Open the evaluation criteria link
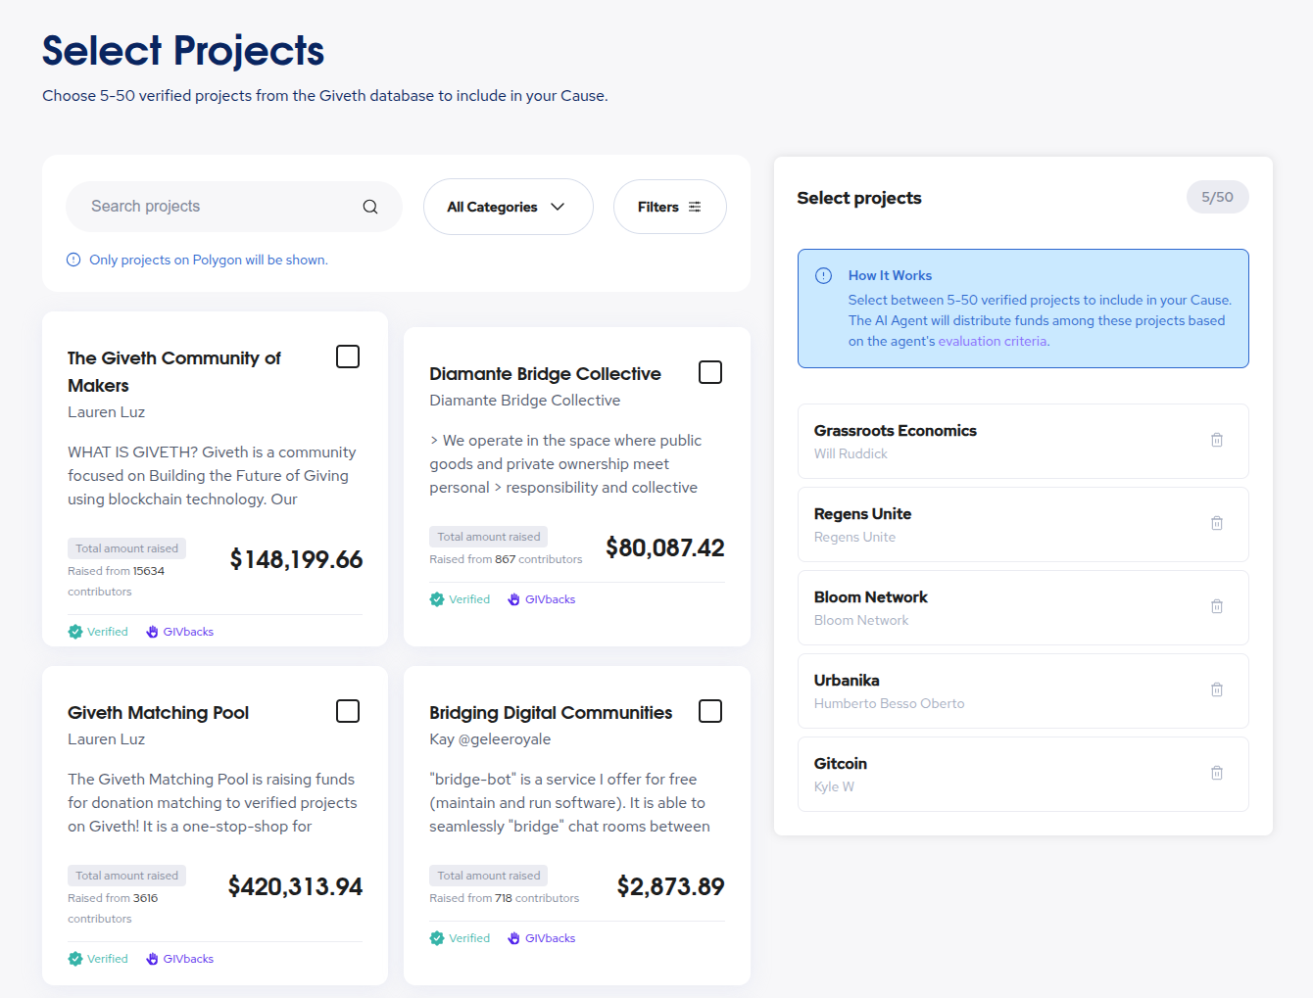1313x998 pixels. pyautogui.click(x=994, y=342)
